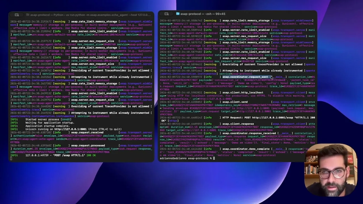Click 'Attempting to instrument while already instrumented' in zsh window

tap(262, 71)
